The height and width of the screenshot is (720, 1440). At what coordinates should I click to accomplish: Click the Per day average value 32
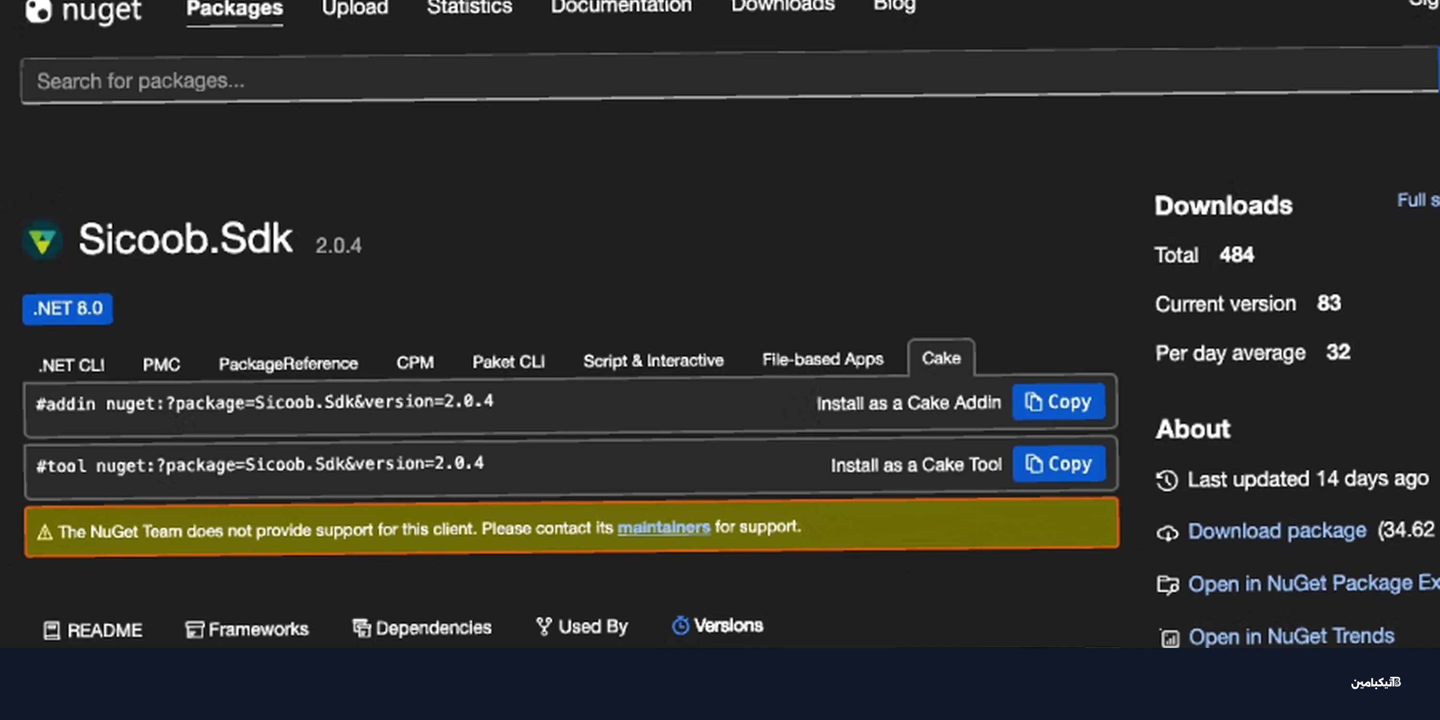[x=1338, y=352]
